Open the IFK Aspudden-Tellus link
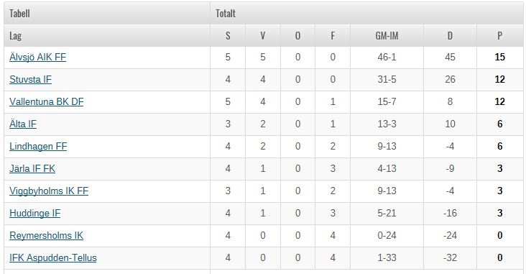The height and width of the screenshot is (274, 526). 53,258
